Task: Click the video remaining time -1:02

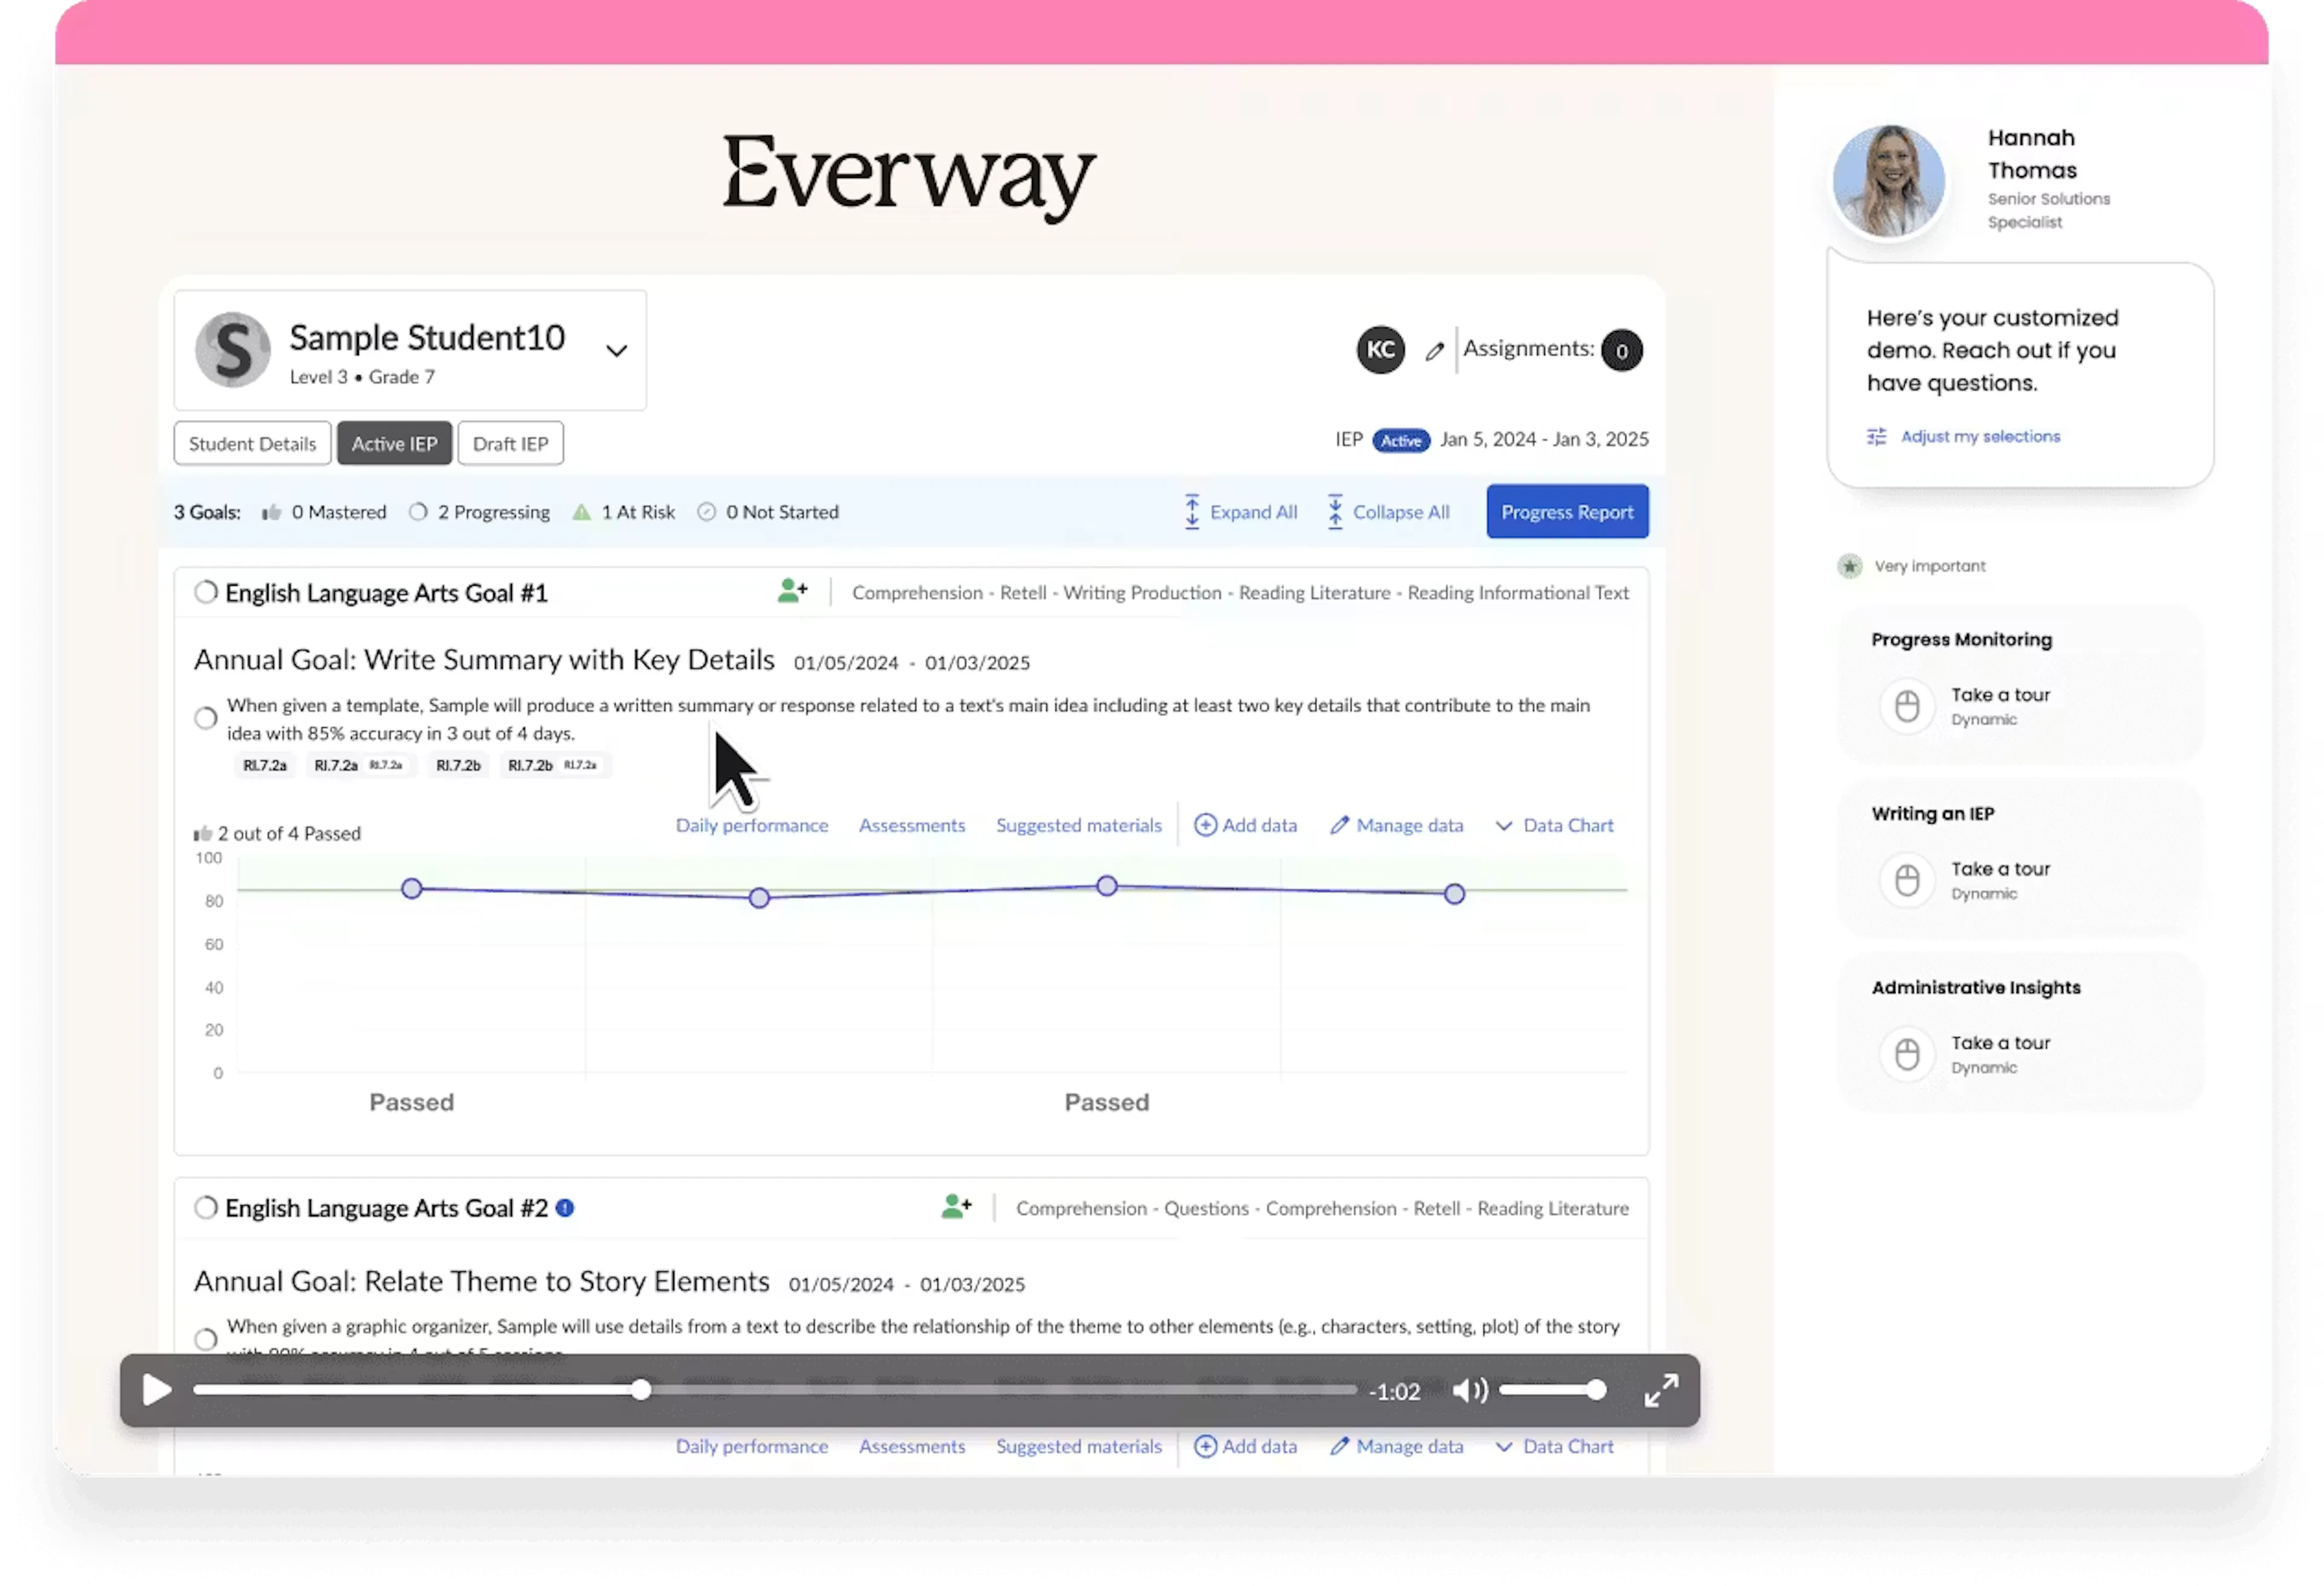Action: [1395, 1391]
